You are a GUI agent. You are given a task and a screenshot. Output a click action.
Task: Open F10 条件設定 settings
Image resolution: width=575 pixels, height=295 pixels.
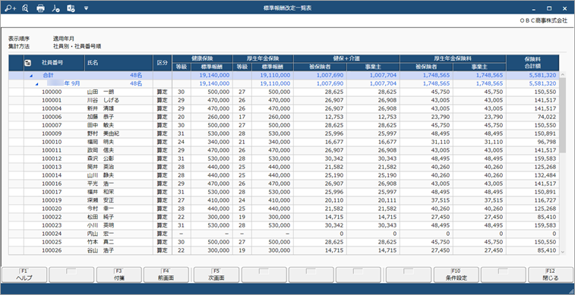457,275
